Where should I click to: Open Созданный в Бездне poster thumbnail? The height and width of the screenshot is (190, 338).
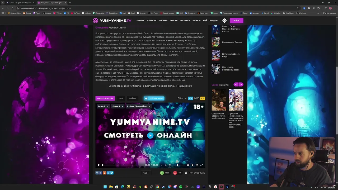pos(219,100)
